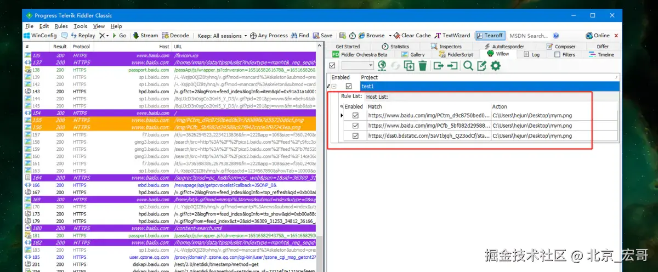Open the Fiddler Orchestra Beta tab
Image resolution: width=658 pixels, height=272 pixels.
coord(360,54)
